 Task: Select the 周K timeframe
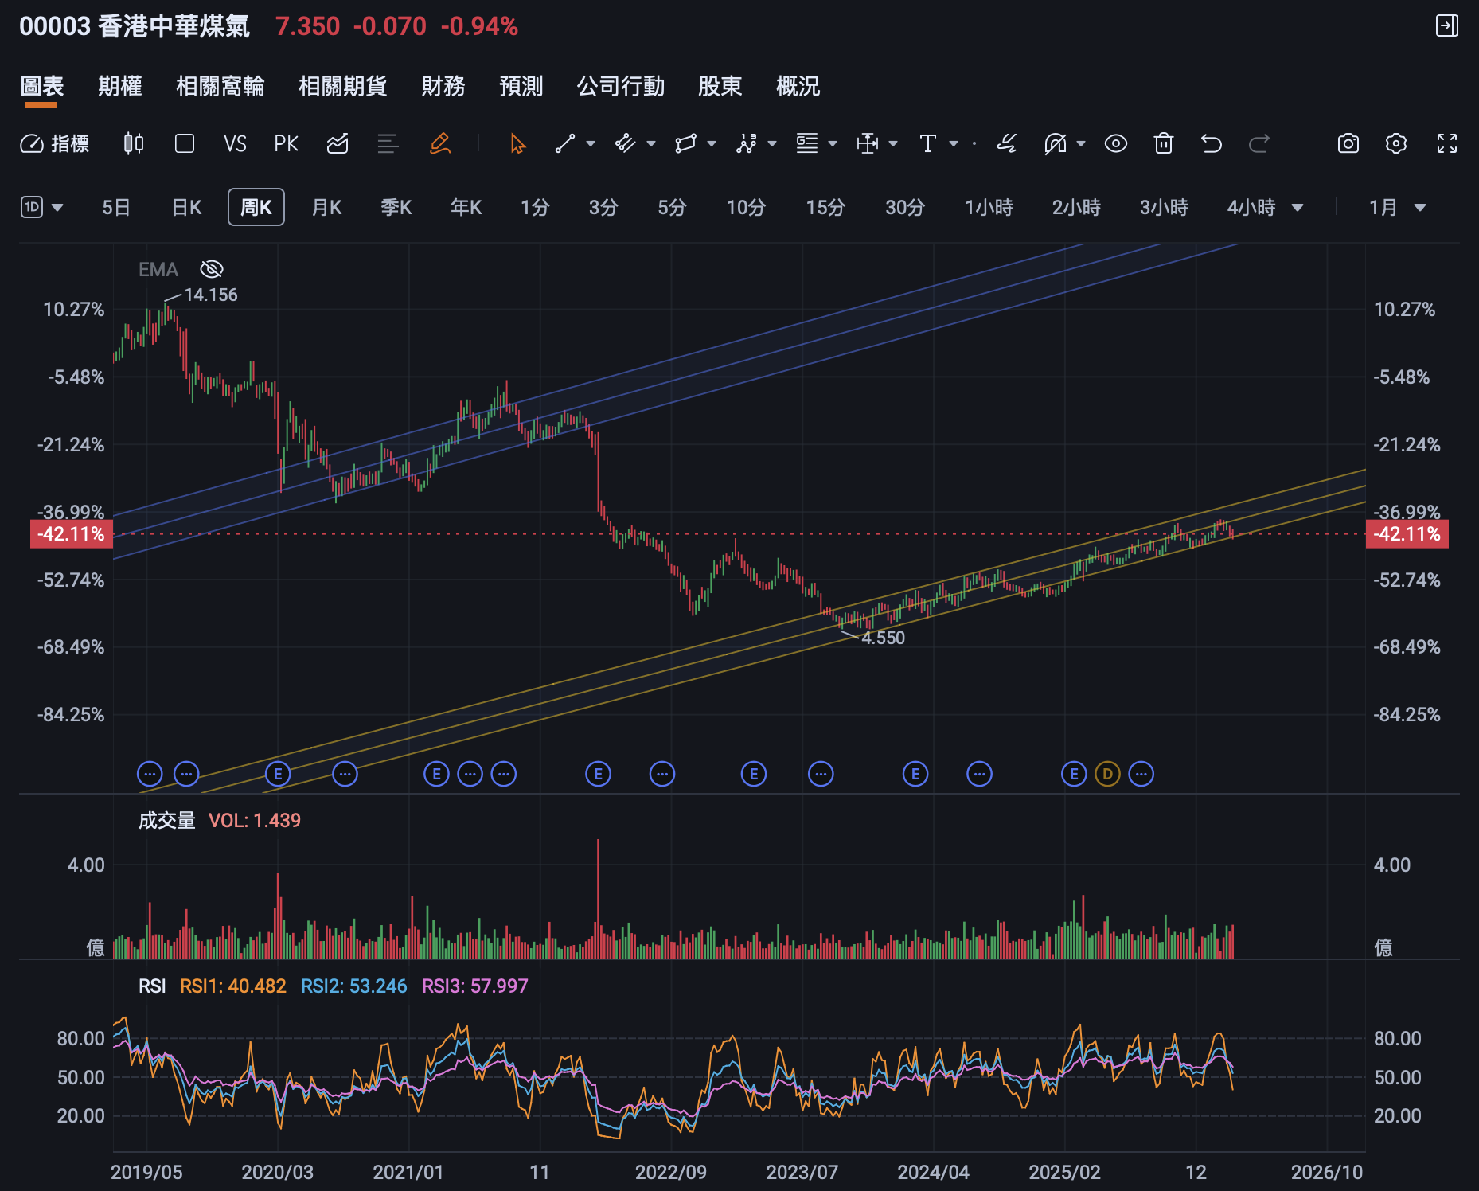[x=256, y=208]
